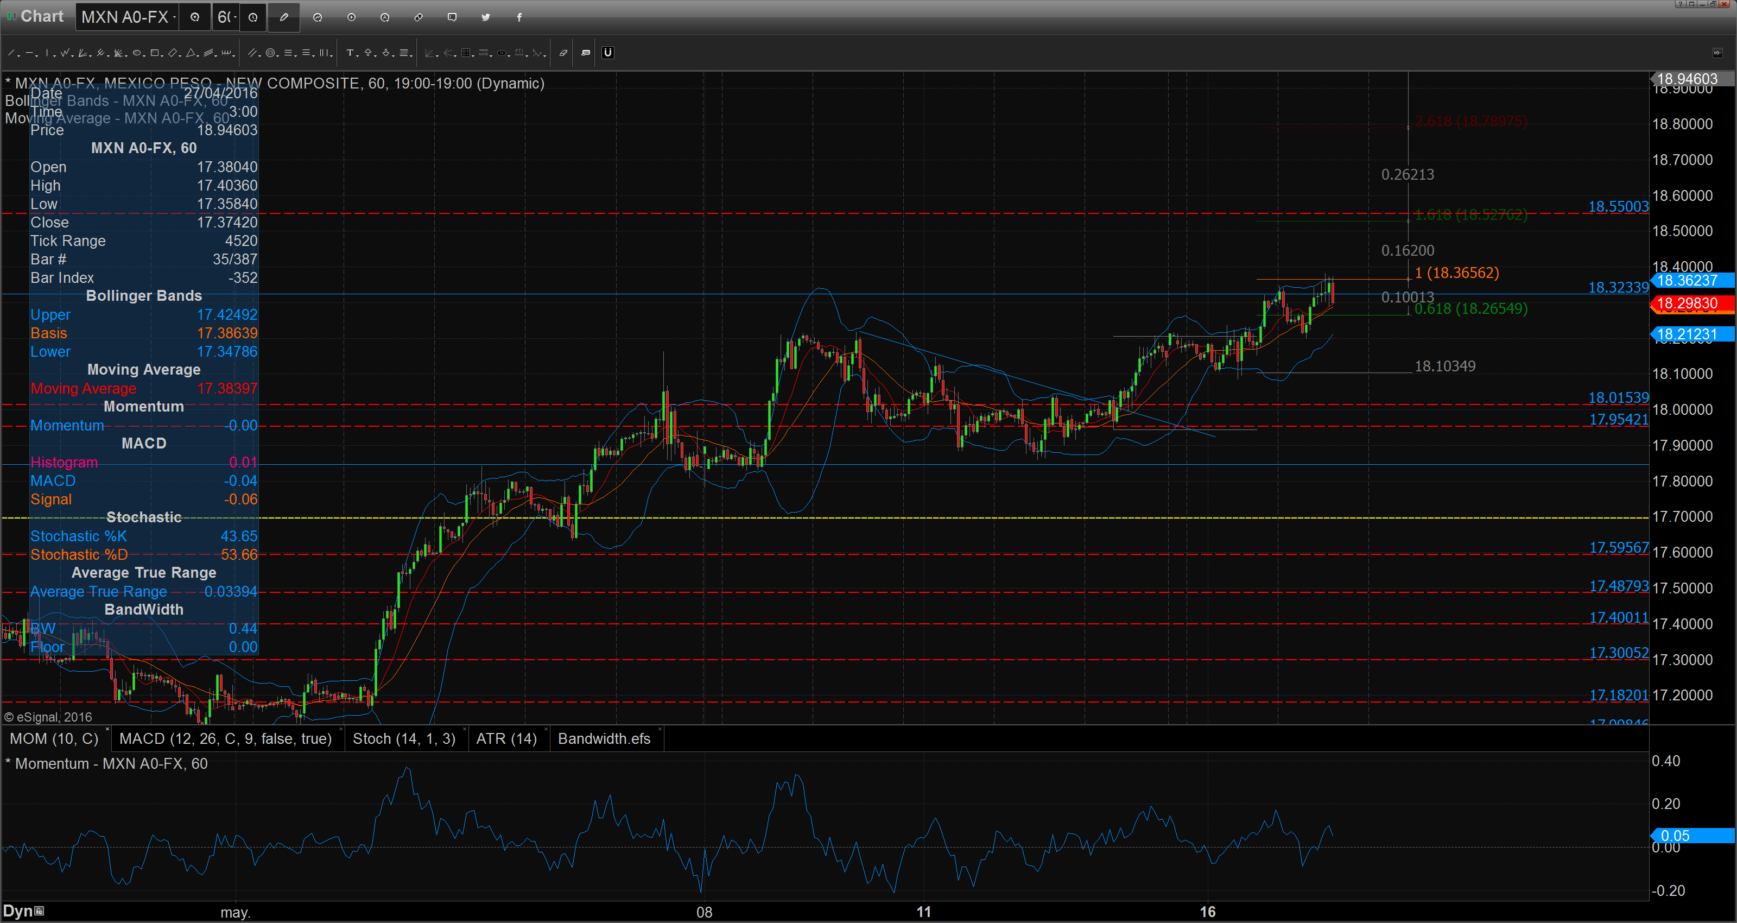Select the PTI indicator tool
This screenshot has width=1737, height=923.
point(520,53)
